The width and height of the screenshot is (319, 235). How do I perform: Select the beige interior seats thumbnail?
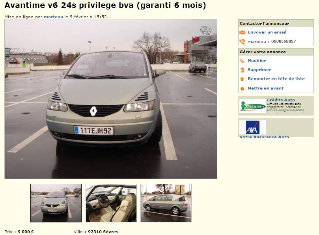pos(111,203)
